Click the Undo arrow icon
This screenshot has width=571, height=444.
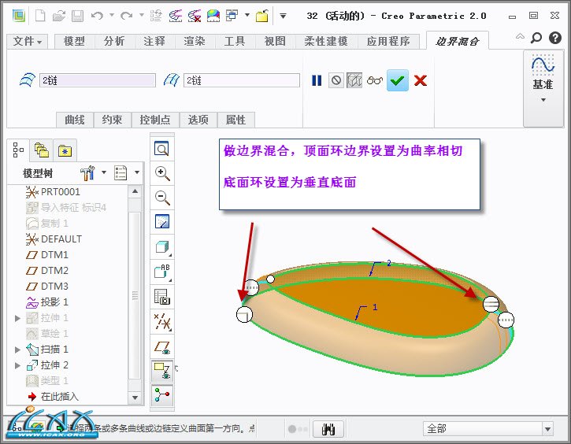(97, 16)
